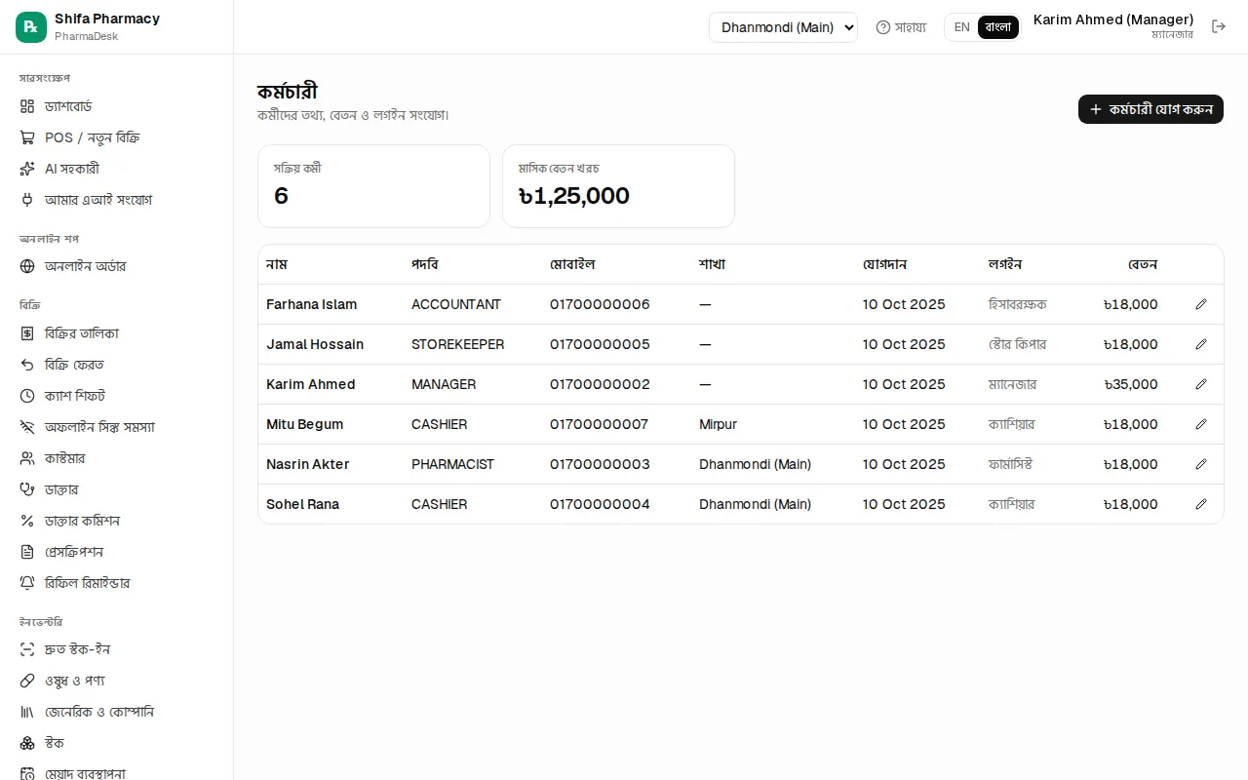This screenshot has height=780, width=1248.
Task: Click the আমার এআই সংযোগ plug icon
Action: [27, 200]
